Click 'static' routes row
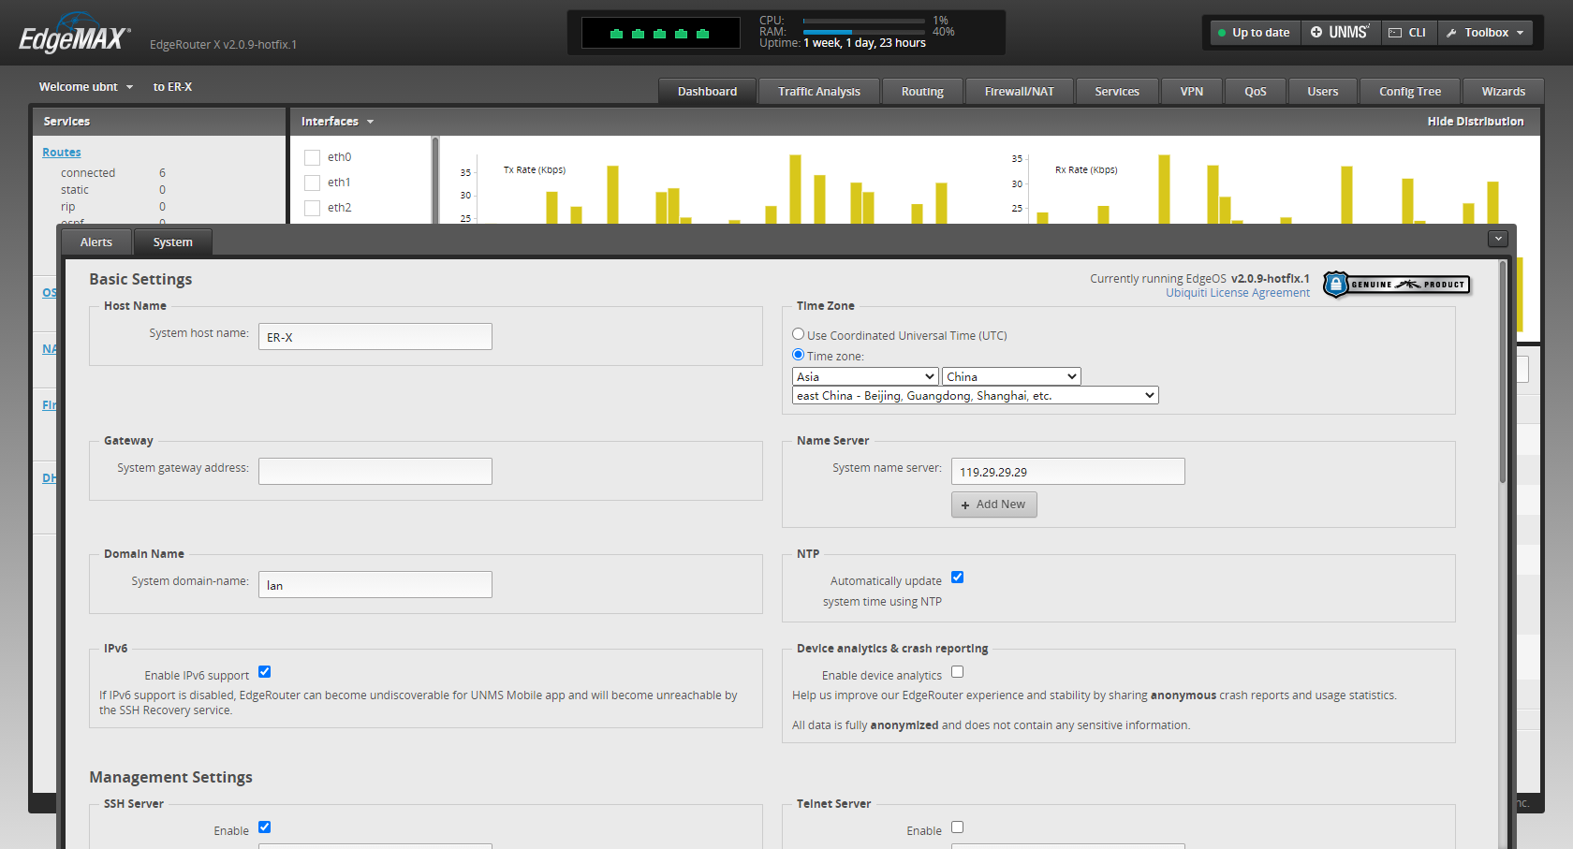The image size is (1573, 849). pos(112,190)
